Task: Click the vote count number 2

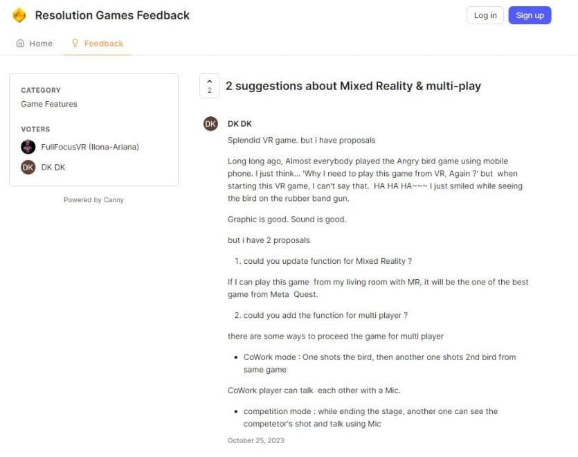Action: 209,91
